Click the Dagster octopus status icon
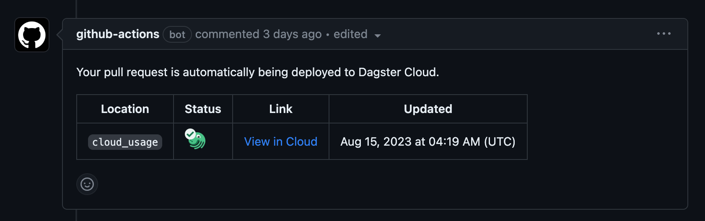This screenshot has height=221, width=705. (197, 141)
